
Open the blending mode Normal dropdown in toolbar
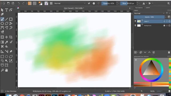pyautogui.click(x=70, y=3)
